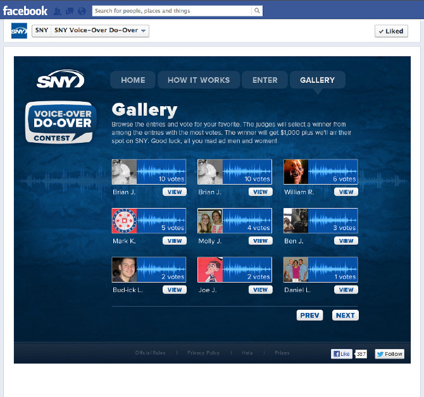Open friend requests icon
The image size is (424, 397).
tap(58, 11)
